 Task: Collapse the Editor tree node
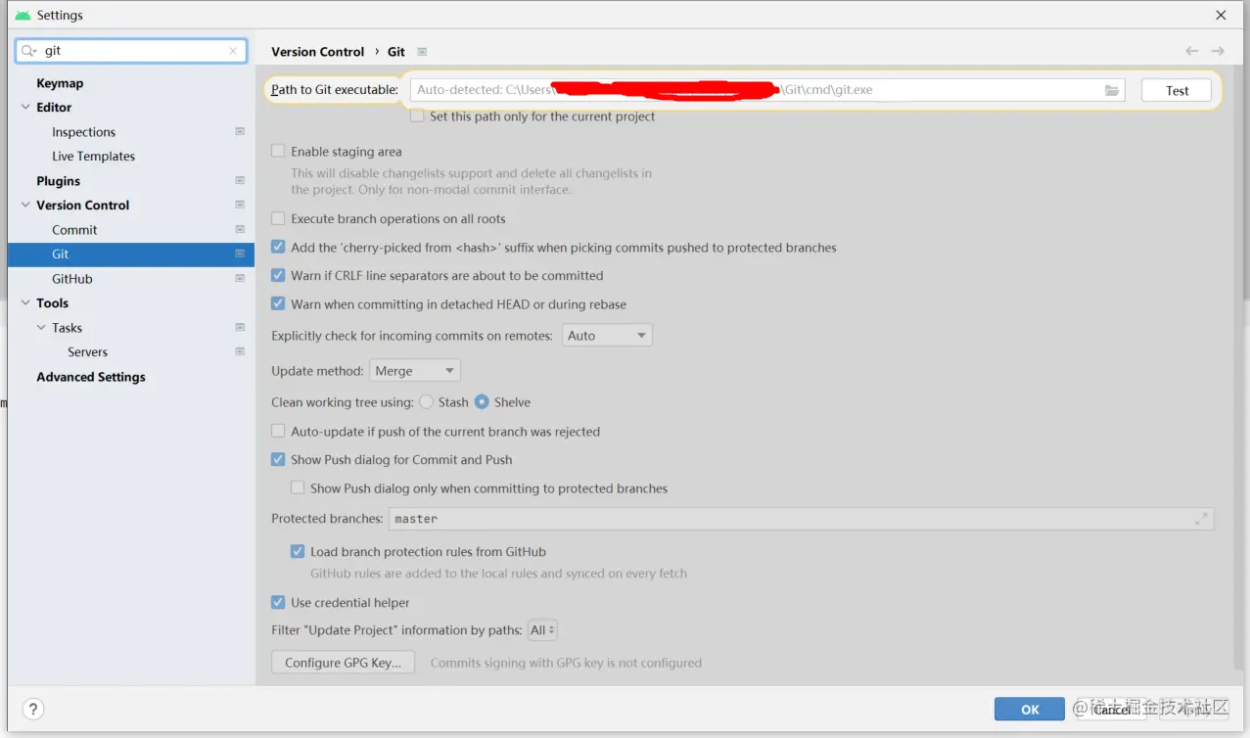pyautogui.click(x=25, y=107)
